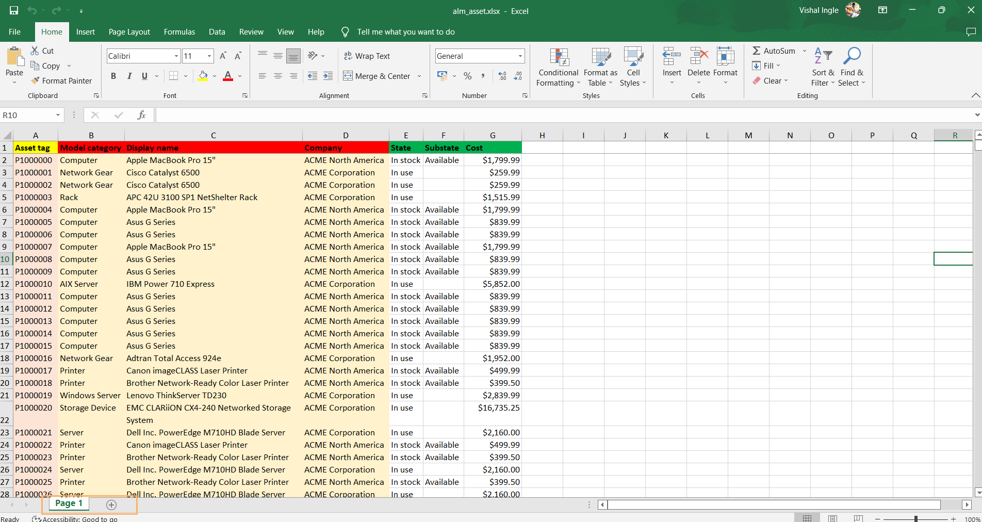
Task: Click Merge & Center button
Action: click(377, 76)
